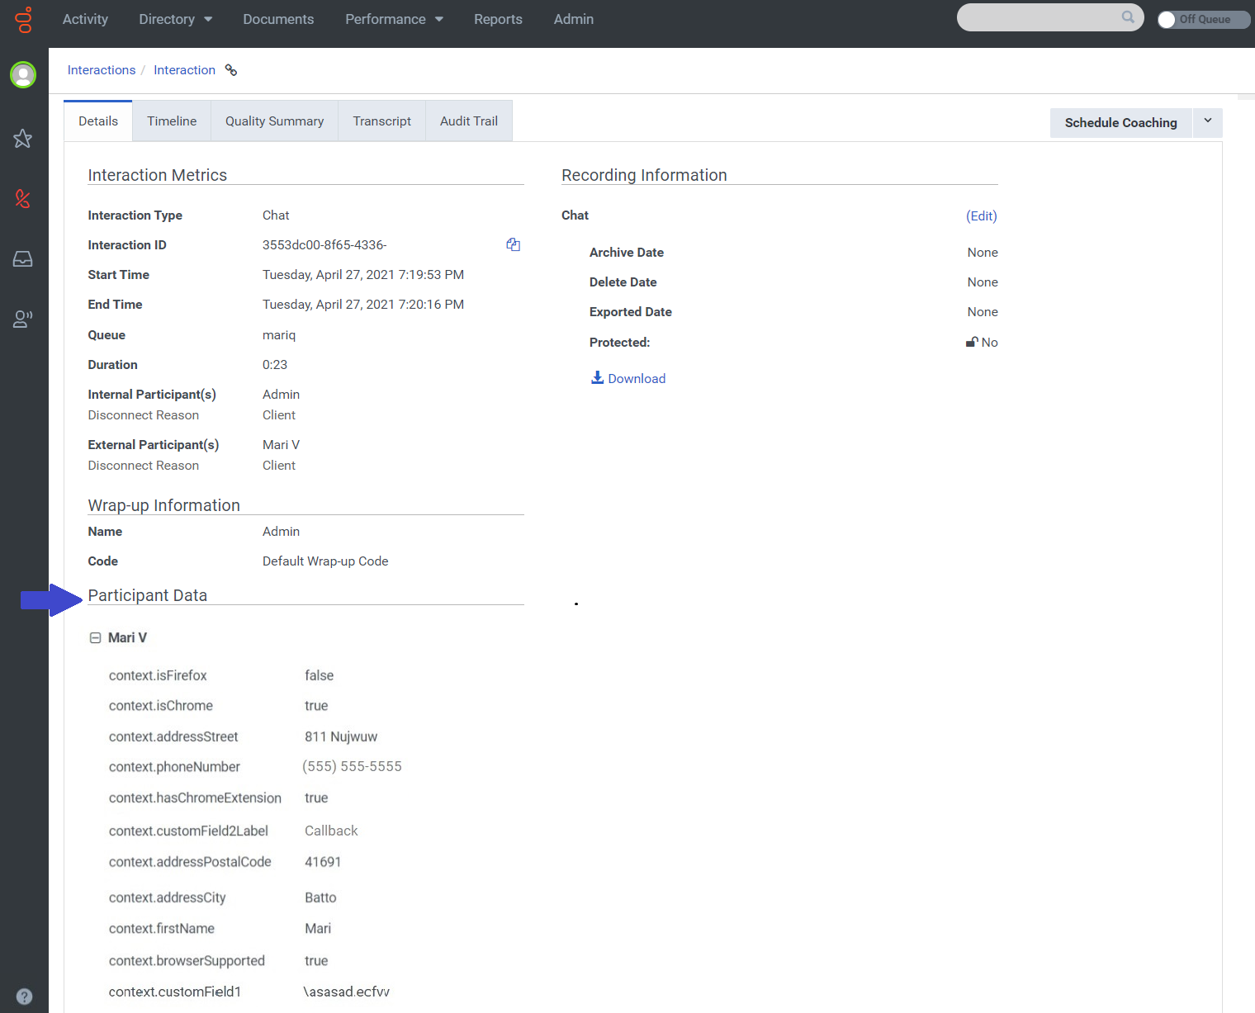The width and height of the screenshot is (1255, 1013).
Task: Click the Genesys logo icon
Action: 24,20
